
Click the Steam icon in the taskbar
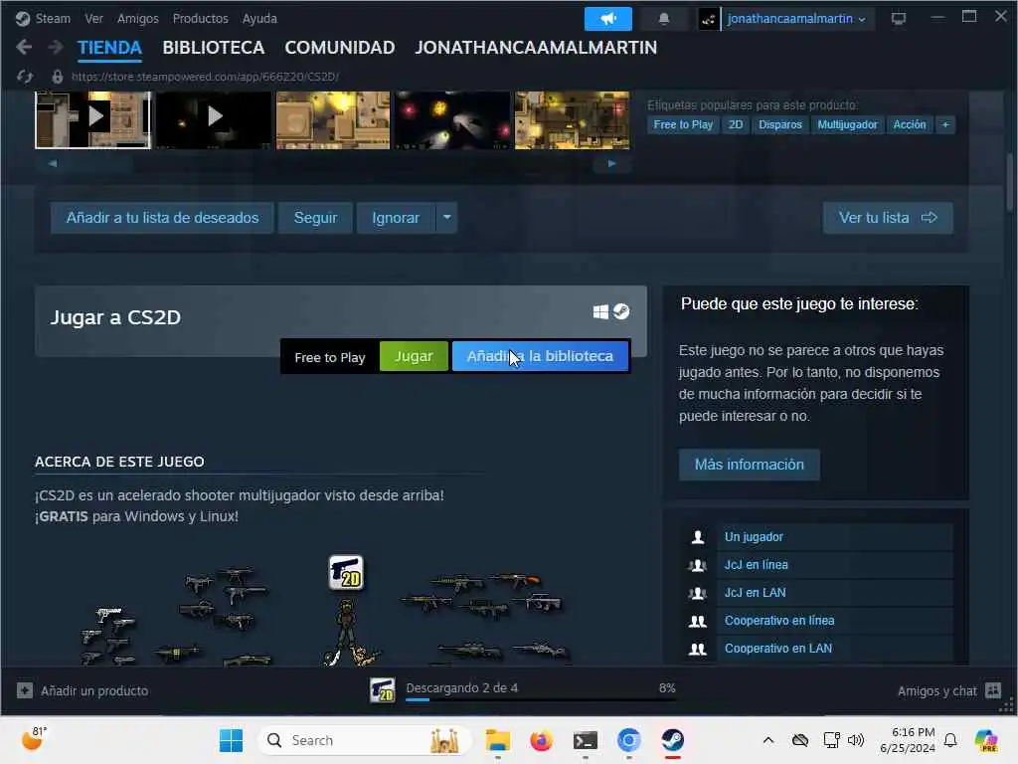673,740
